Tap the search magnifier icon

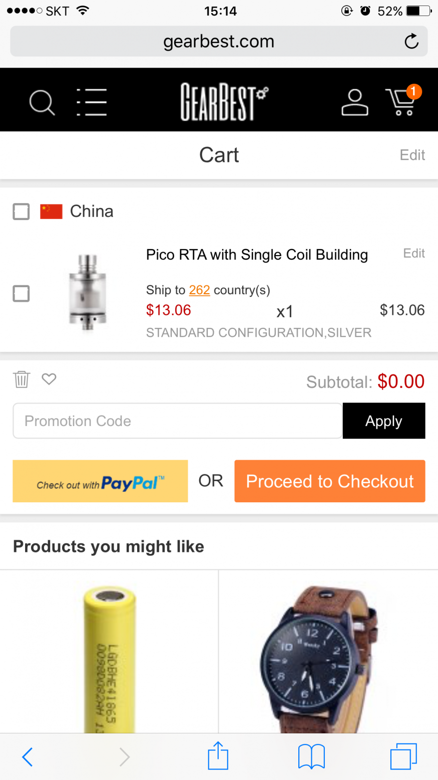pyautogui.click(x=42, y=103)
